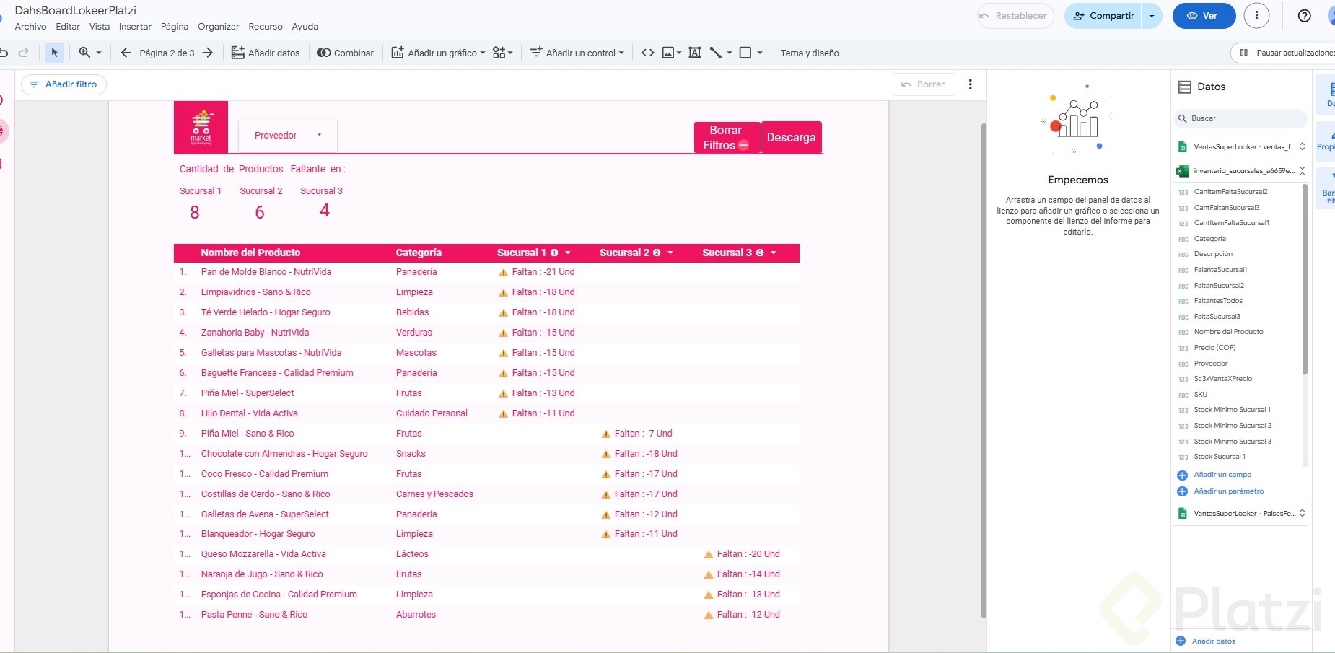The image size is (1335, 653).
Task: Click the Datos field list scrollbar
Action: point(1305,279)
